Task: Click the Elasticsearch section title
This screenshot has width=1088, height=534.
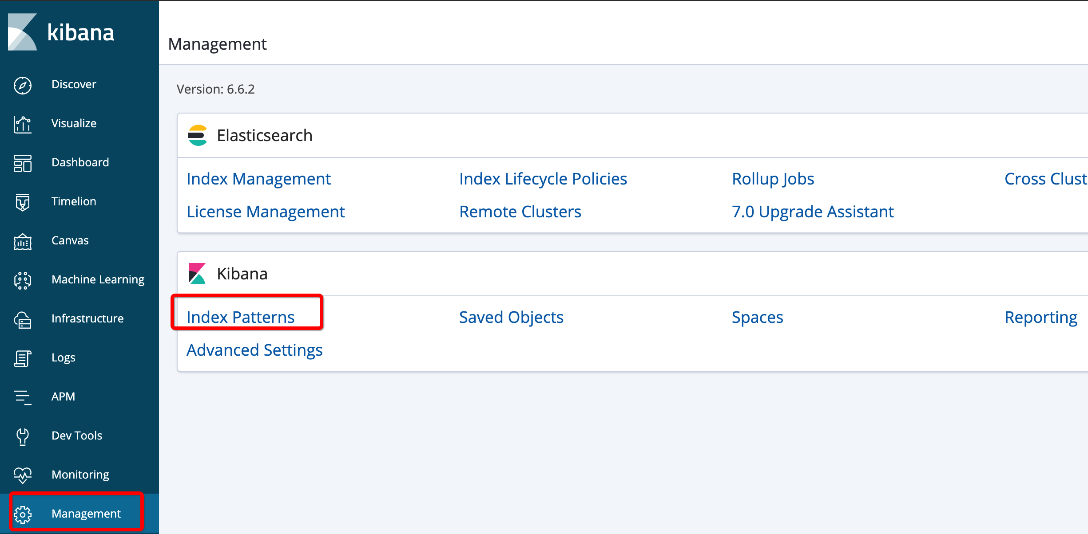Action: click(x=265, y=135)
